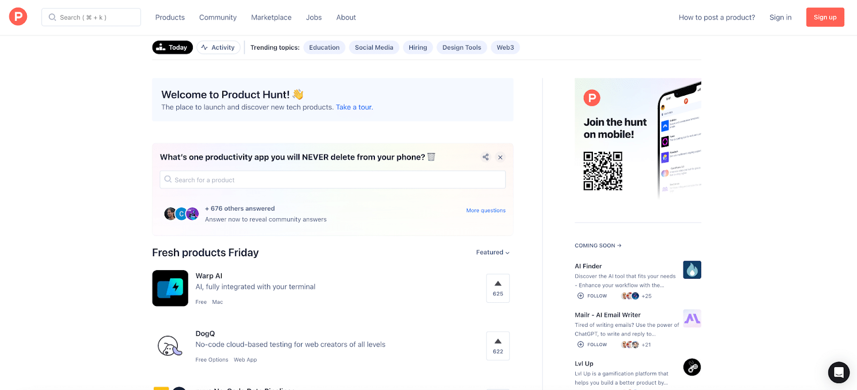Click the +21 followers count
This screenshot has height=390, width=857.
646,345
